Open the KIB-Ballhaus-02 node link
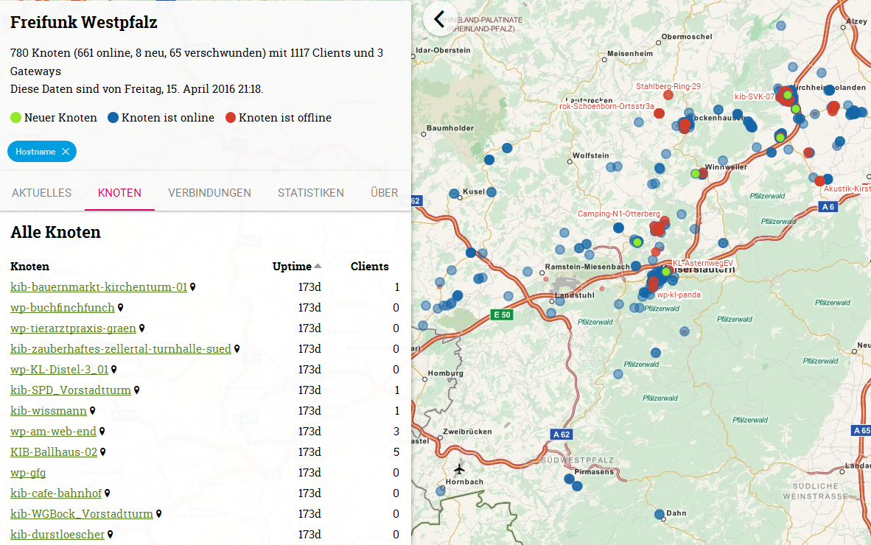871x545 pixels. [54, 451]
